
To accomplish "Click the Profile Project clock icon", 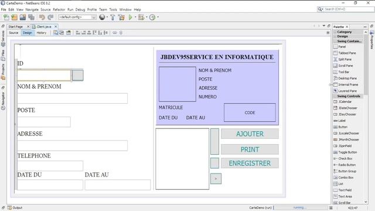I will [x=152, y=17].
